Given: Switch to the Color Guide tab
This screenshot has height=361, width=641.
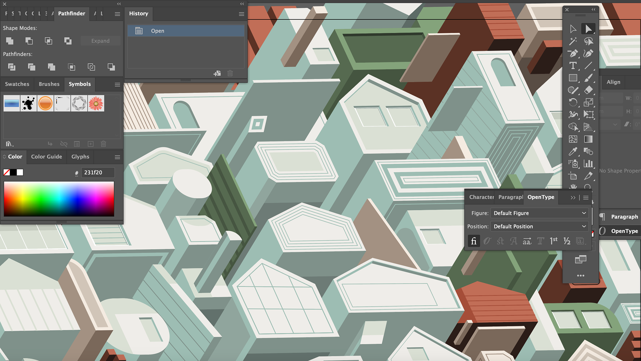Looking at the screenshot, I should coord(46,157).
